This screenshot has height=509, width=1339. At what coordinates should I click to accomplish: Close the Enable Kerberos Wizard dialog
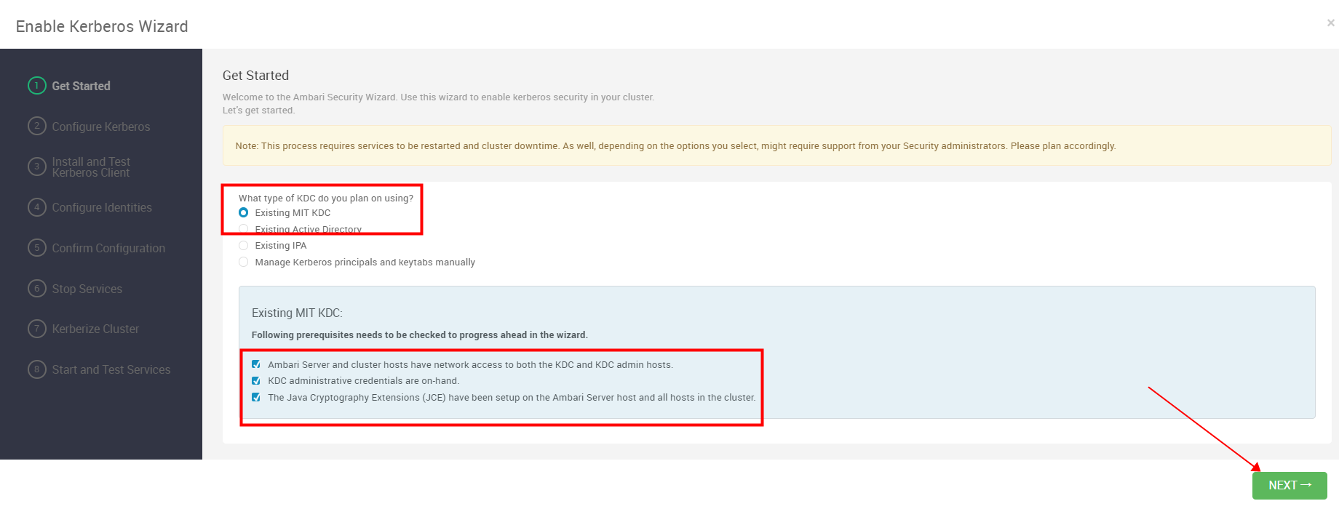[1330, 23]
